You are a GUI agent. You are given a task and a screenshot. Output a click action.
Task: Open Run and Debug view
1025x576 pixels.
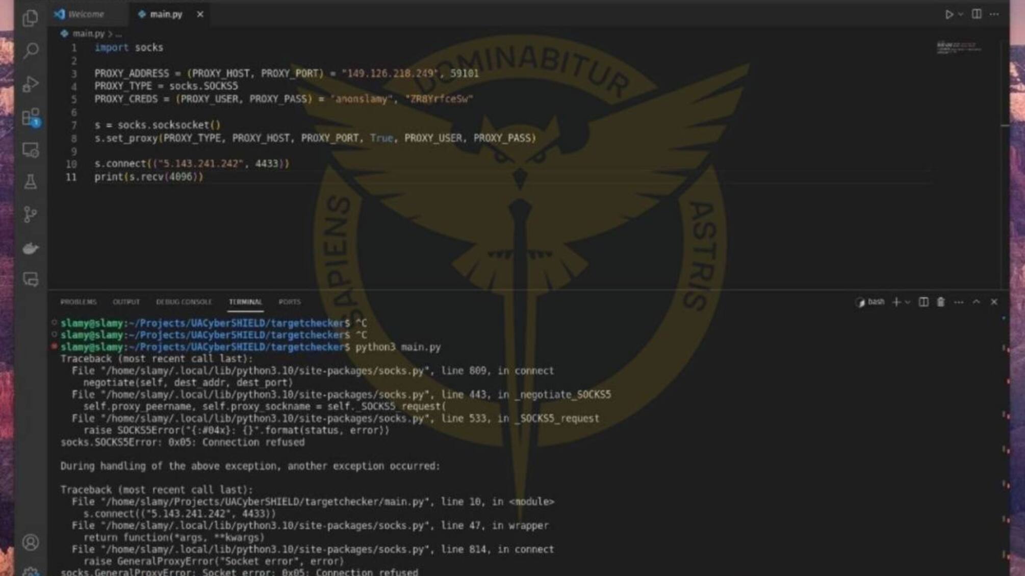[31, 84]
